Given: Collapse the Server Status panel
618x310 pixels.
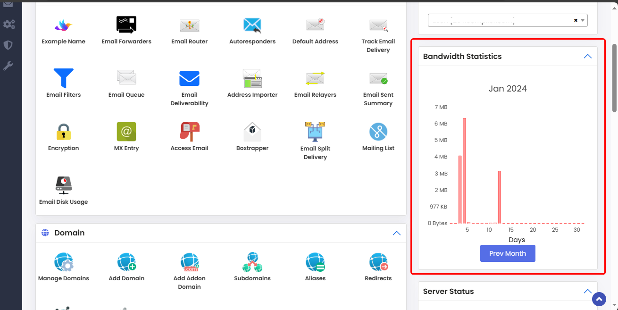Looking at the screenshot, I should coord(587,291).
